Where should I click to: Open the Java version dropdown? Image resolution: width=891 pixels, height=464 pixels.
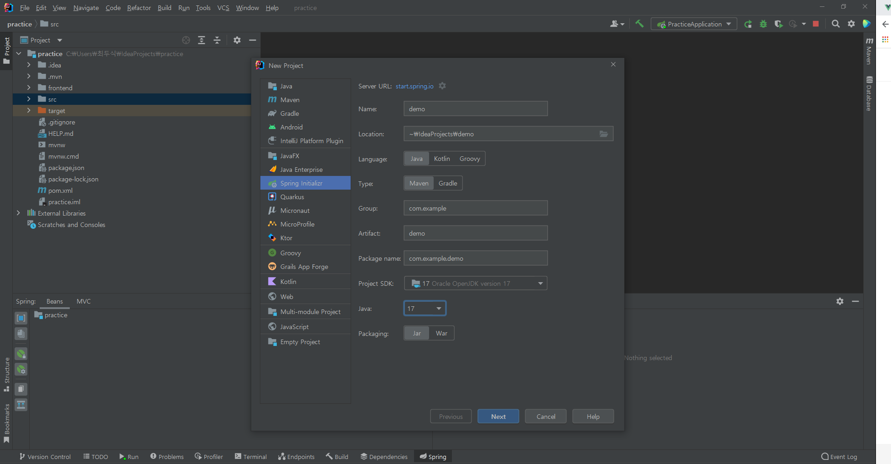click(425, 309)
